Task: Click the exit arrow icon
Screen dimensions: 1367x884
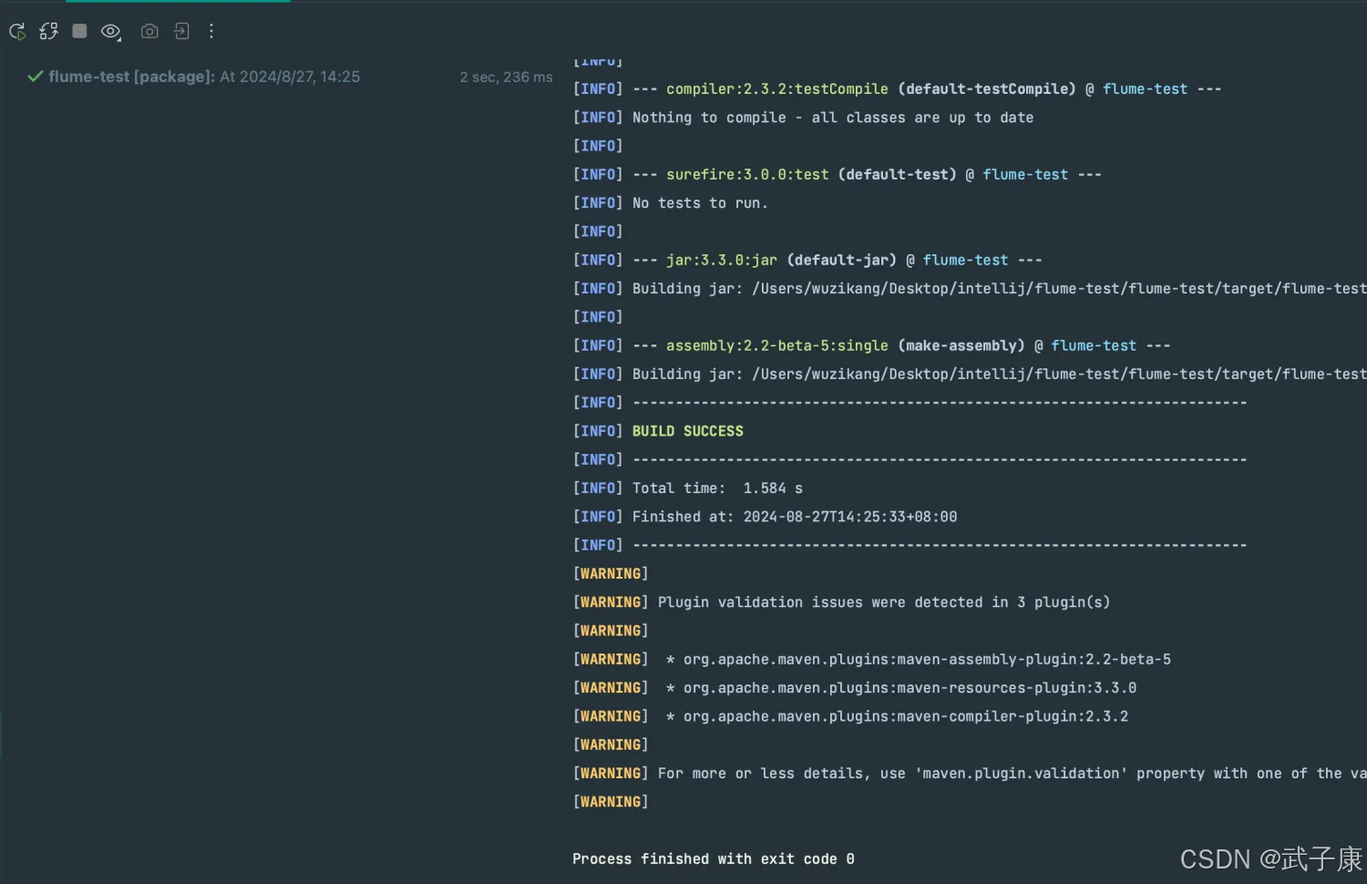Action: click(x=181, y=31)
